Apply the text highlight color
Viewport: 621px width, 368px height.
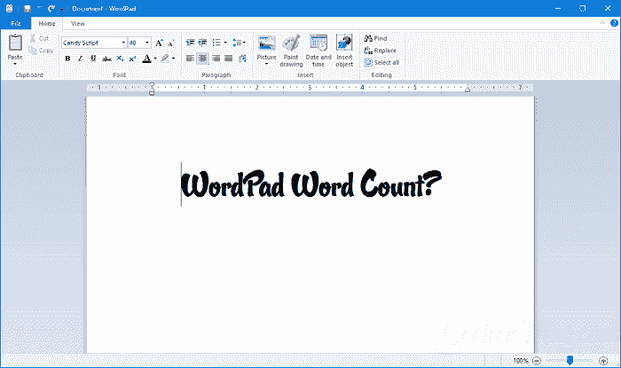[165, 59]
